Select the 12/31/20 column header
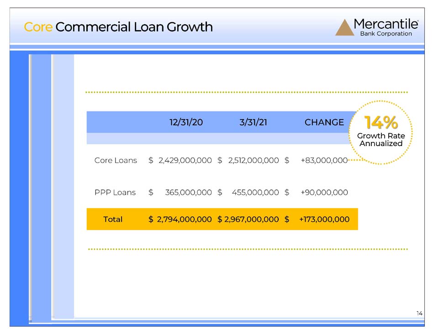The image size is (434, 335). [x=186, y=122]
